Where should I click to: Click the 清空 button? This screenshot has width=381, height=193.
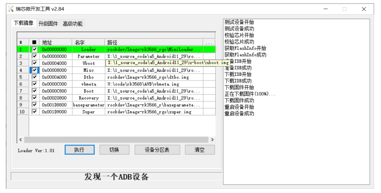click(200, 150)
